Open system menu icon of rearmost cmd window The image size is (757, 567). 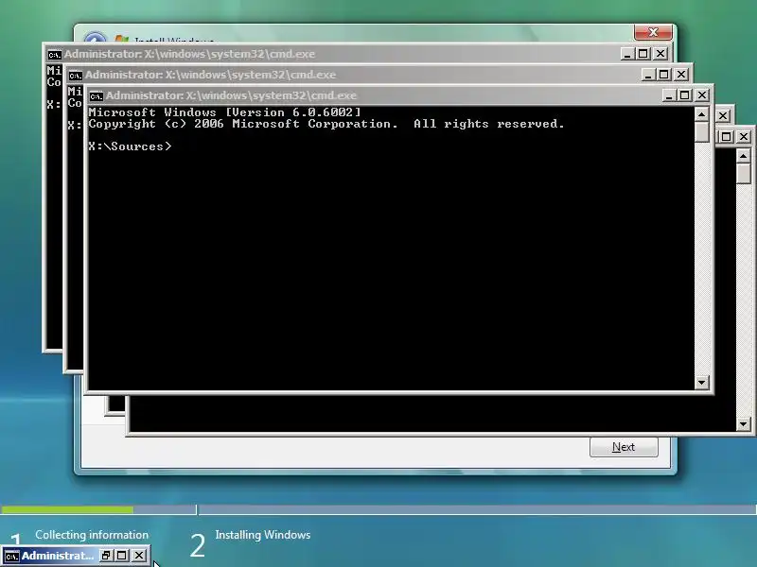(x=55, y=55)
